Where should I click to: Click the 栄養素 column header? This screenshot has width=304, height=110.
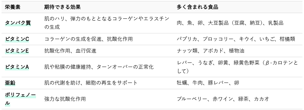[x=13, y=7]
